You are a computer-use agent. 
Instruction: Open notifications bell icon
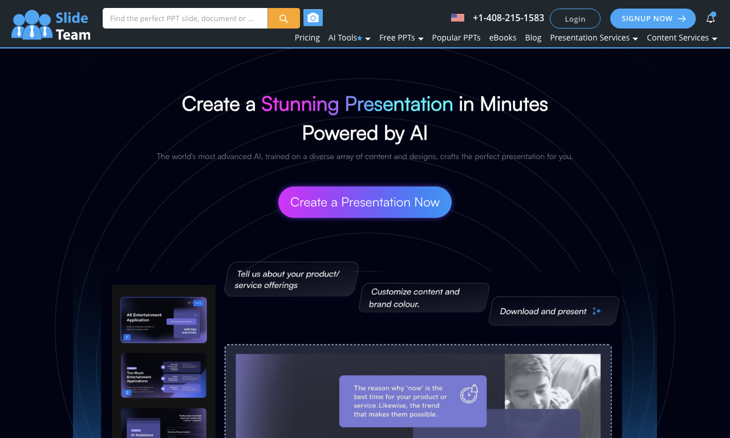point(711,18)
